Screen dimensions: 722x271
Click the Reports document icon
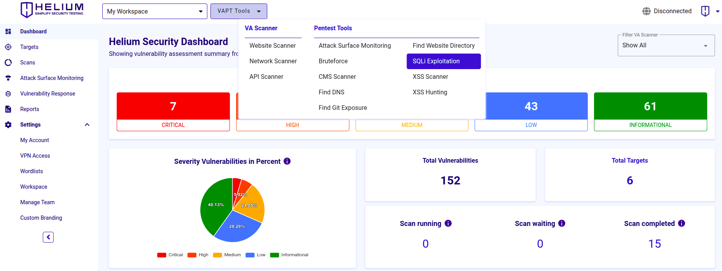pos(8,109)
